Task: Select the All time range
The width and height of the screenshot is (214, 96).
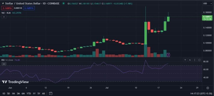Action: click(43, 94)
